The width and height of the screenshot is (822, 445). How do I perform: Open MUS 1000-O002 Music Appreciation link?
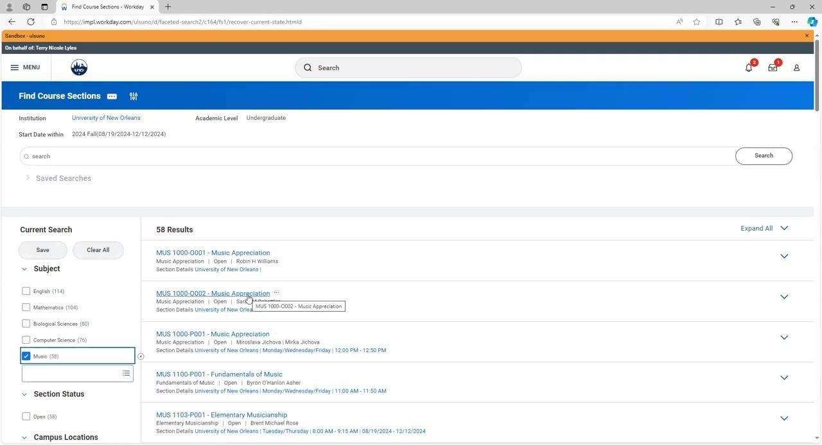pos(213,293)
